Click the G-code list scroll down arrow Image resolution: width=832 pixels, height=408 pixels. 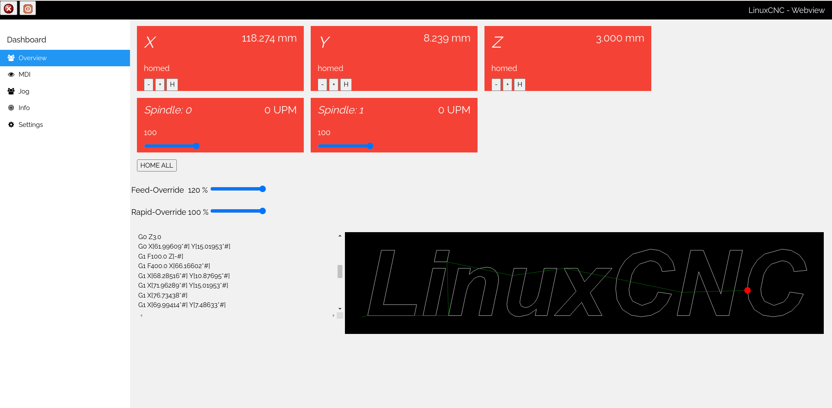pos(340,309)
